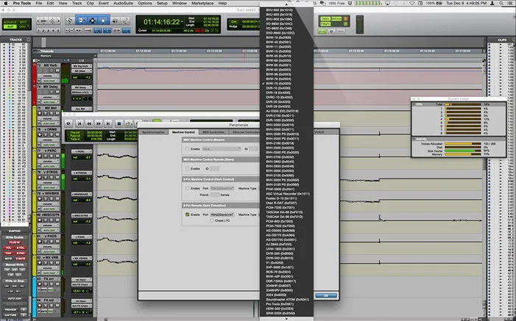The height and width of the screenshot is (321, 516).
Task: Click Go to End in Transport window
Action: 107,123
